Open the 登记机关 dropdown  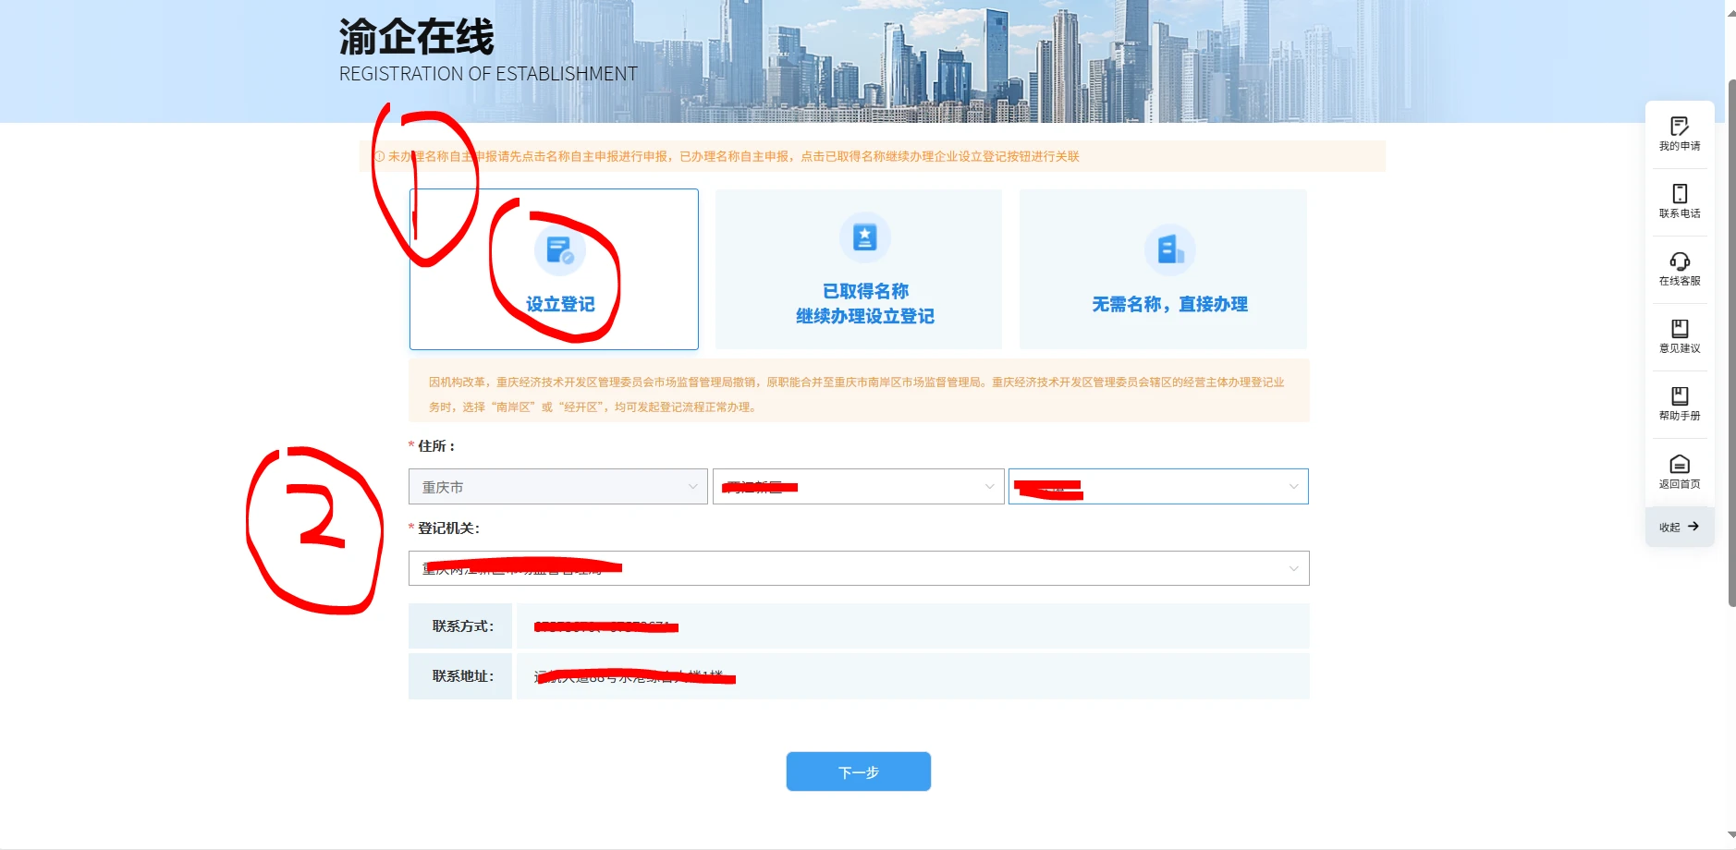(x=858, y=568)
